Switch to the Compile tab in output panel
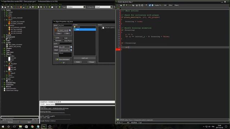 point(42,104)
